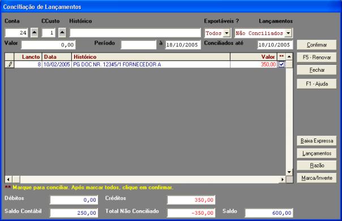Click the Saldo Contábil field showing 250,00
Screen dimensions: 342x221
coord(74,213)
